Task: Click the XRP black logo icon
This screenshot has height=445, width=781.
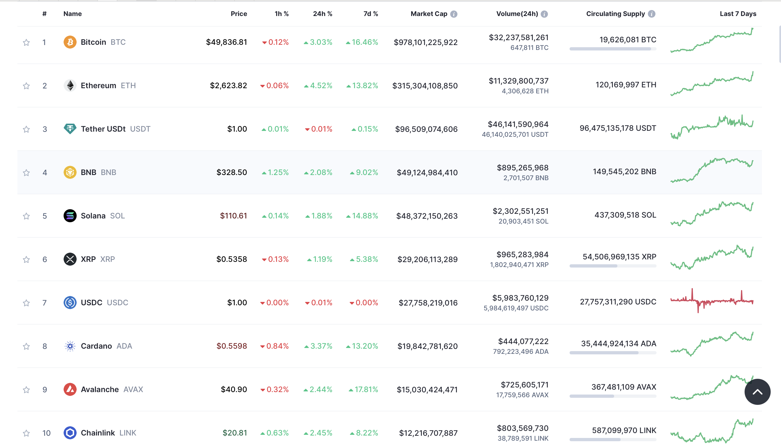Action: [70, 259]
